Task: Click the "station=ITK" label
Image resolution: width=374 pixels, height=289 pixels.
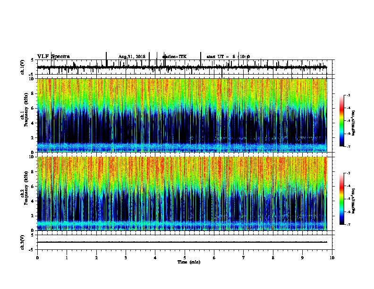Action: tap(174, 57)
